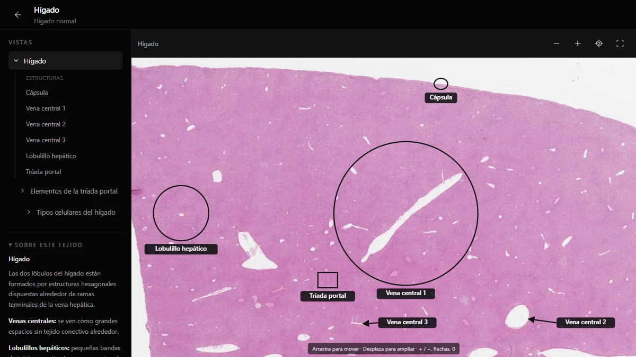Select Tríada portal in sidebar
The height and width of the screenshot is (357, 636).
click(43, 172)
